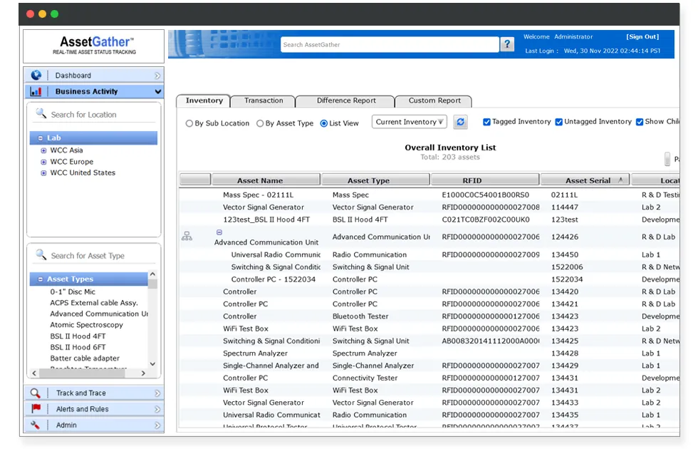Open the Admin menu item
698x449 pixels.
[x=94, y=425]
